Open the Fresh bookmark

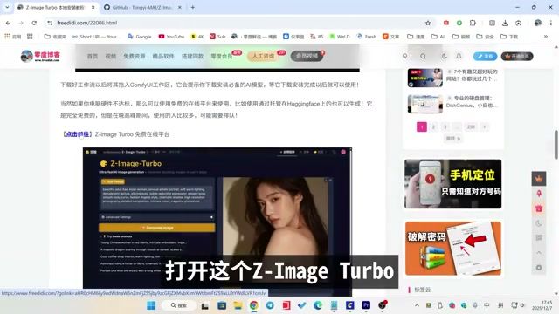pyautogui.click(x=367, y=37)
